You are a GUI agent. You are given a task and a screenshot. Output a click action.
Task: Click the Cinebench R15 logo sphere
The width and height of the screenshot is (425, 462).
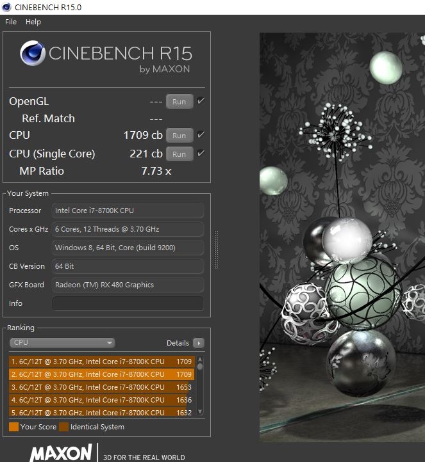point(33,53)
